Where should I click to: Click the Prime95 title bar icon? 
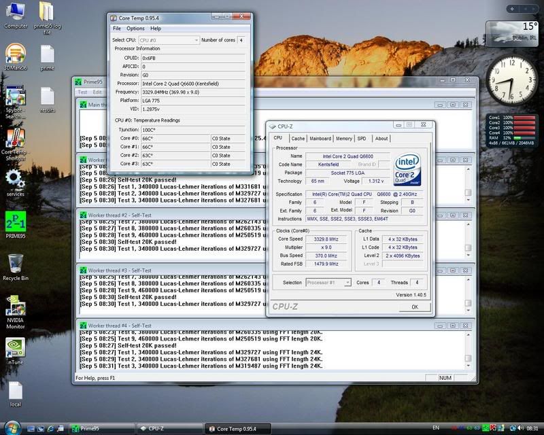coord(78,82)
